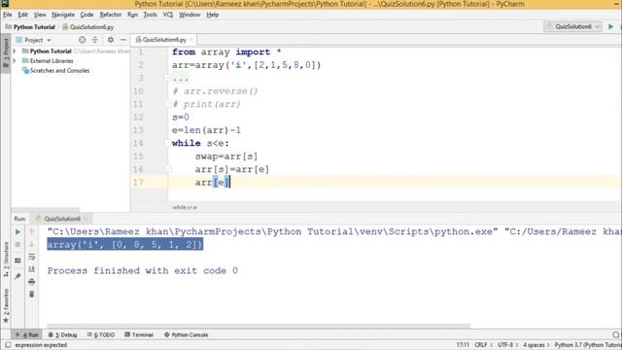Click the fold end marker at line 16
This screenshot has height=350, width=622.
pos(168,169)
